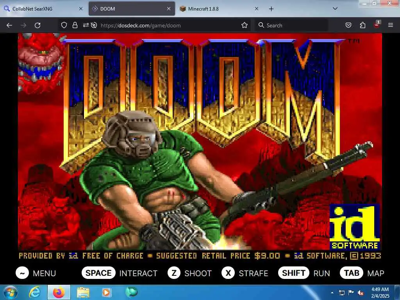400x300 pixels.
Task: Go forward to the next page
Action: pyautogui.click(x=23, y=25)
